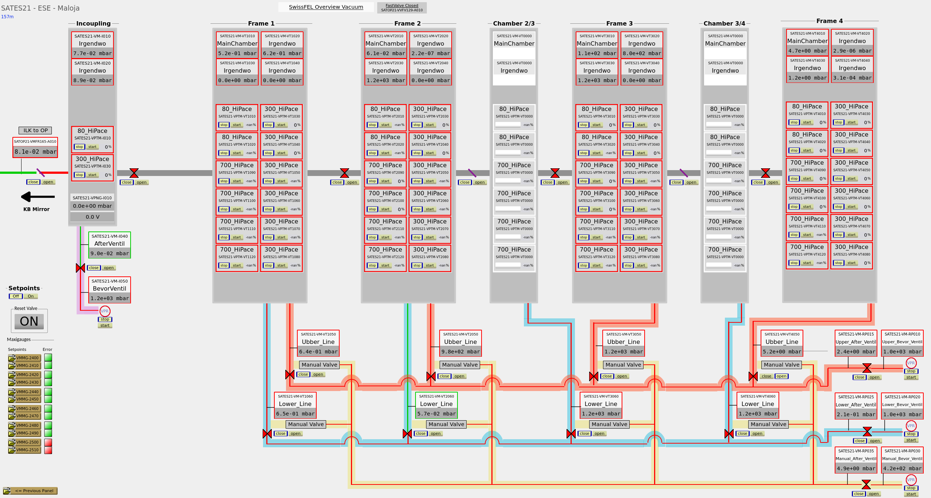
Task: Click the purple valve symbol left of Chamber 3/4
Action: [x=684, y=173]
